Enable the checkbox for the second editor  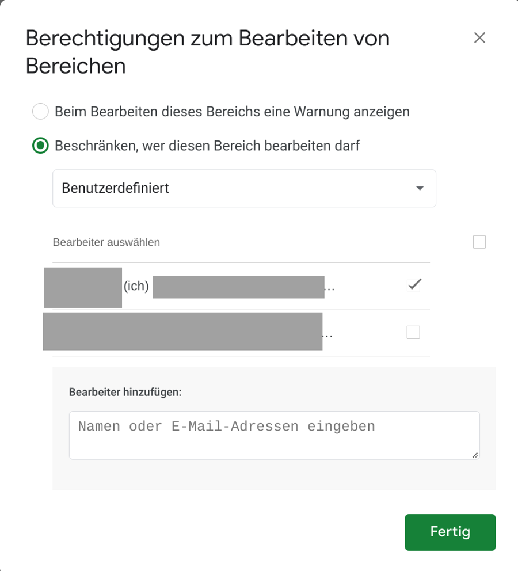click(x=413, y=332)
